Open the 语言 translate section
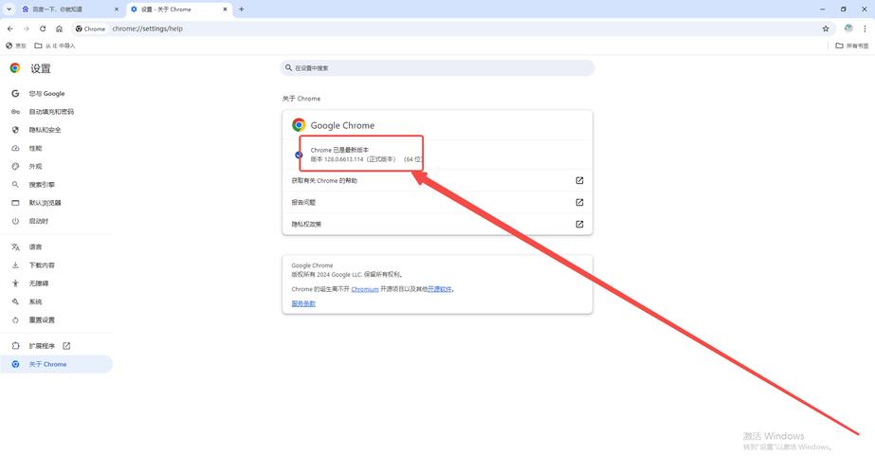 (56, 246)
